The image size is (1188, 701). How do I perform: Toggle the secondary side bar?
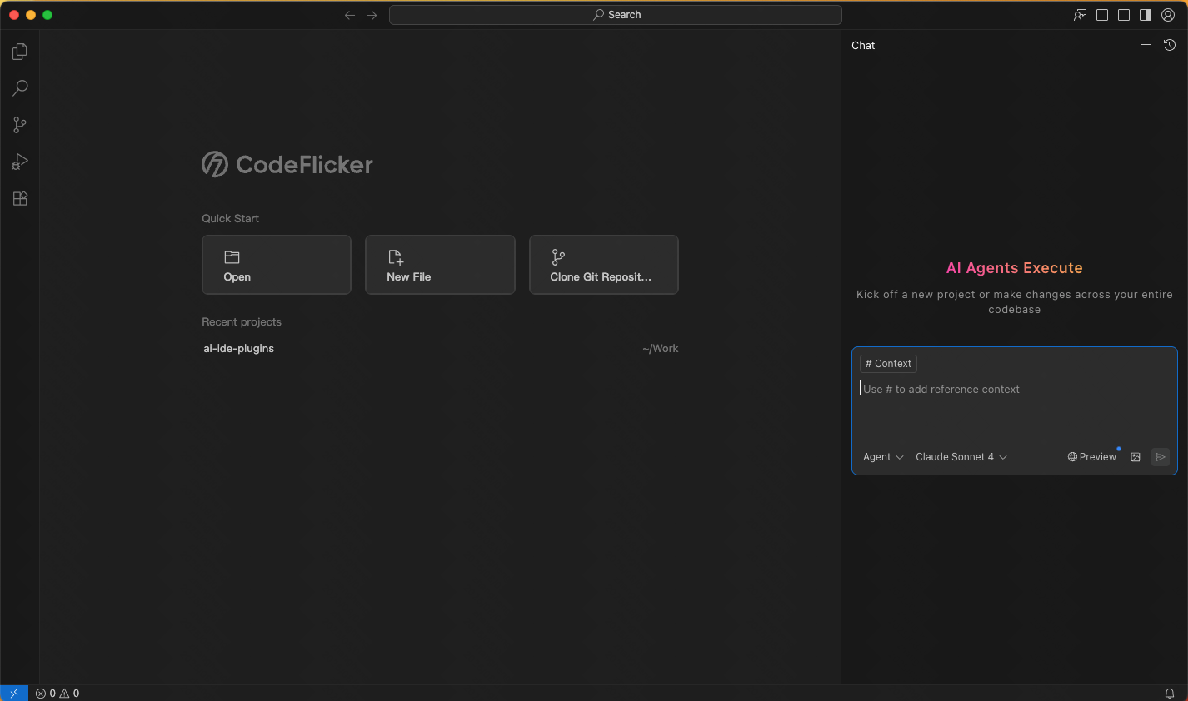[x=1146, y=15]
